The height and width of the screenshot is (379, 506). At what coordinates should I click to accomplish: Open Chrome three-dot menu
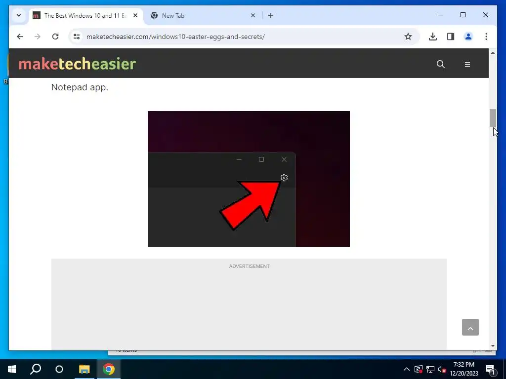(x=486, y=37)
